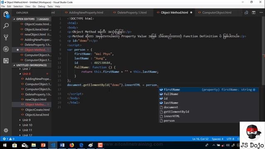Open the Extensions view in activity bar

[x=6, y=61]
